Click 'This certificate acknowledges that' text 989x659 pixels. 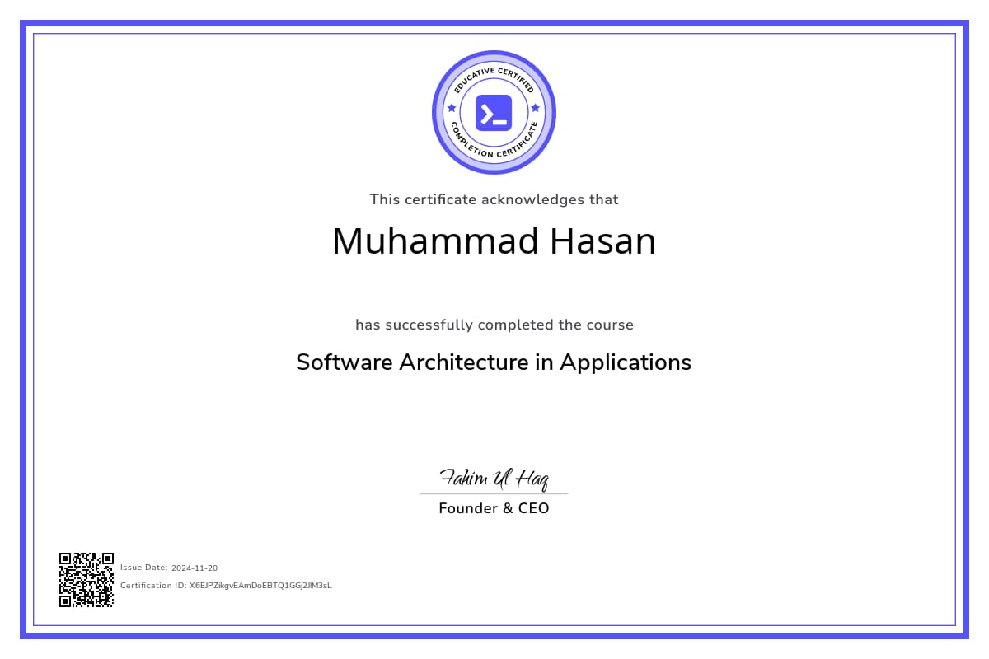pyautogui.click(x=494, y=199)
